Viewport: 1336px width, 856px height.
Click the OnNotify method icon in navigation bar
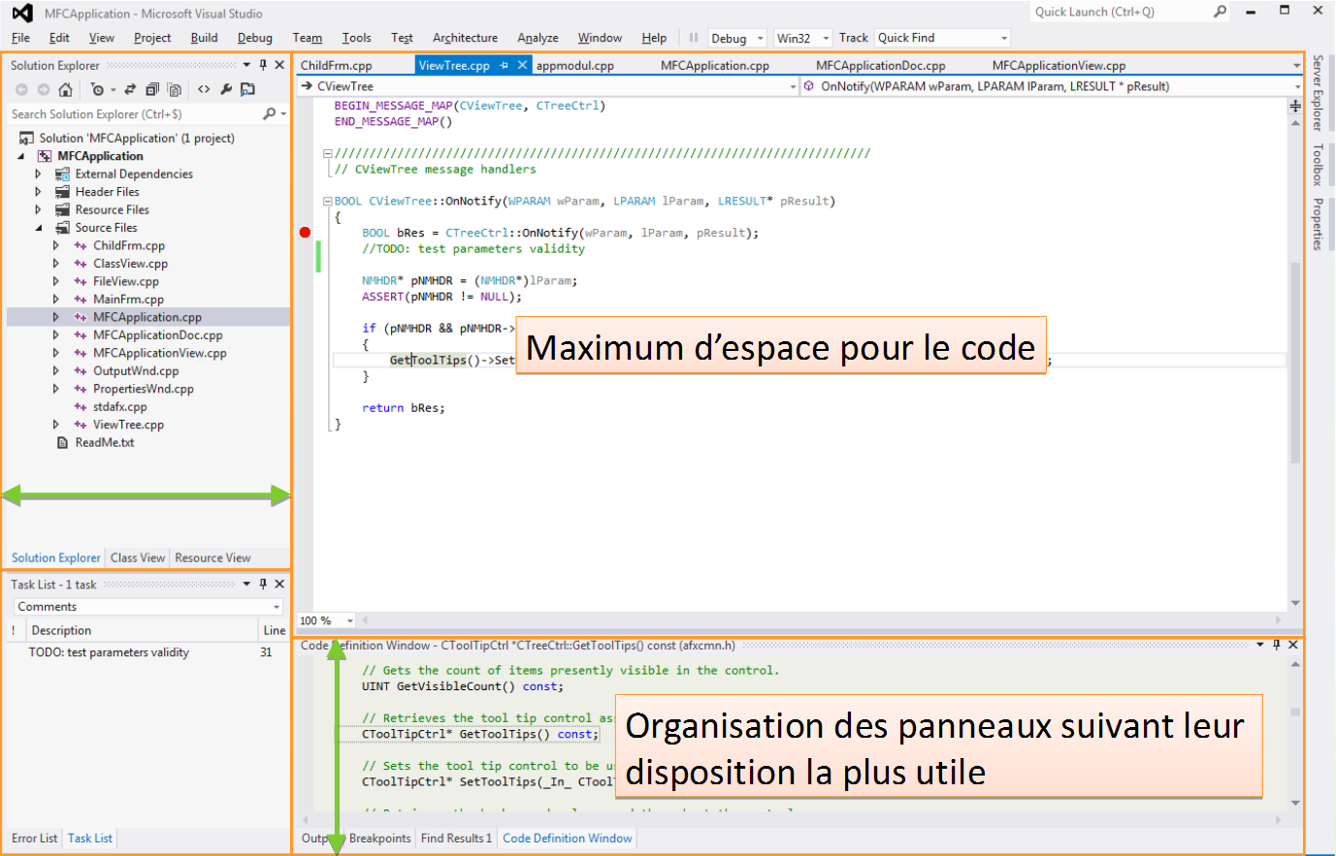(809, 86)
